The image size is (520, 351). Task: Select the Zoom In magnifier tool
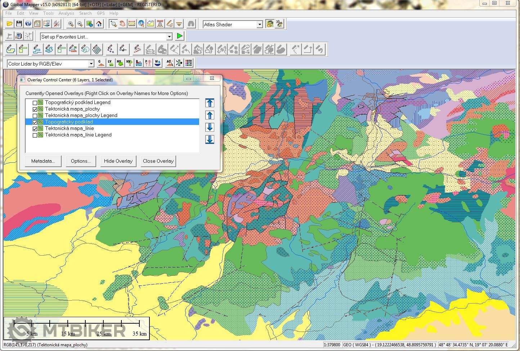pos(71,24)
